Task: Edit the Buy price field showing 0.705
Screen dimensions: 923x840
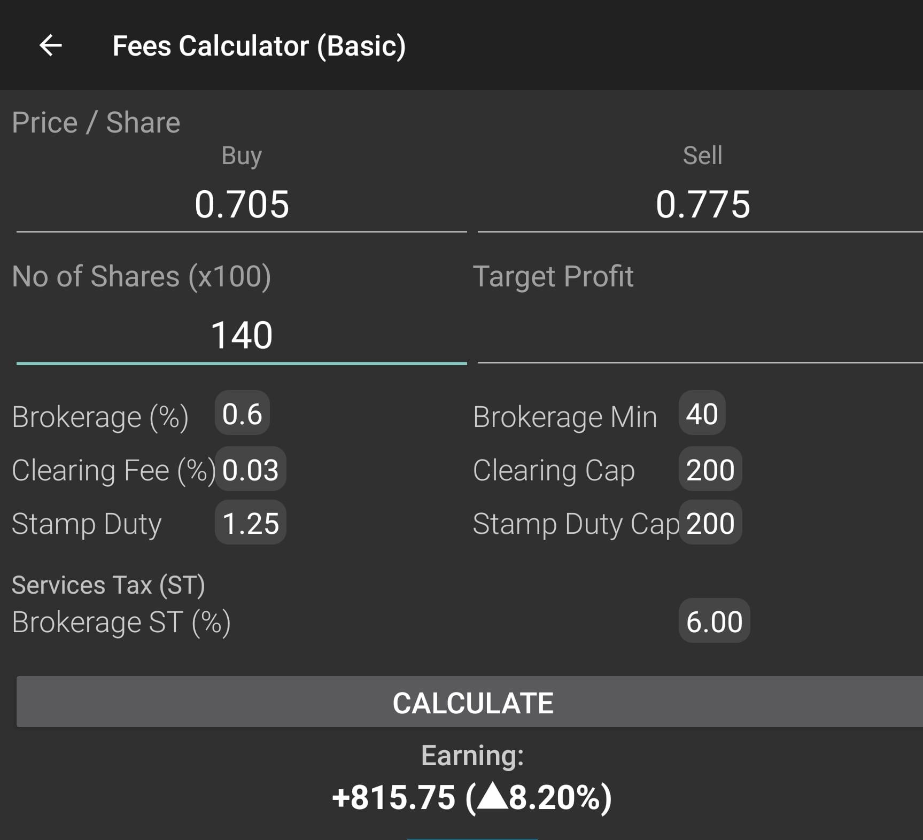Action: pos(242,205)
